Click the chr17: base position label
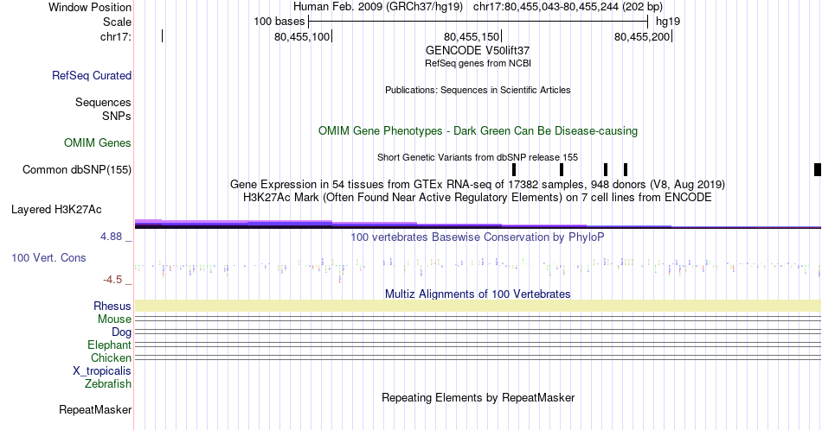The width and height of the screenshot is (822, 430). (116, 36)
